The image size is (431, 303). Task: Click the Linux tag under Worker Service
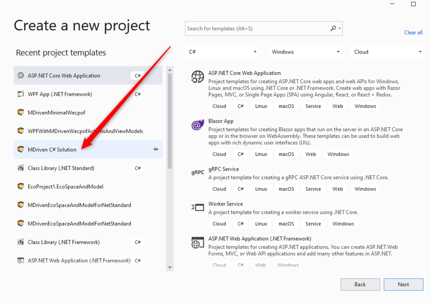[x=261, y=224]
